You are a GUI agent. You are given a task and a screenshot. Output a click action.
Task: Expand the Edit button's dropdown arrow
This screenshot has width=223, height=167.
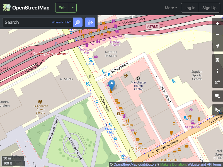(x=72, y=8)
